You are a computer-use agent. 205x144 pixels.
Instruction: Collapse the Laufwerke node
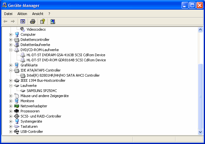11,86
